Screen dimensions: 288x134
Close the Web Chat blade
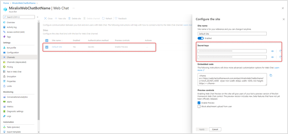tap(283, 8)
